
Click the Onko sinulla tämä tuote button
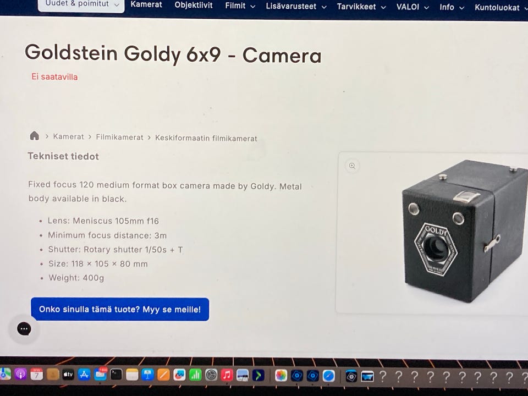tap(120, 309)
